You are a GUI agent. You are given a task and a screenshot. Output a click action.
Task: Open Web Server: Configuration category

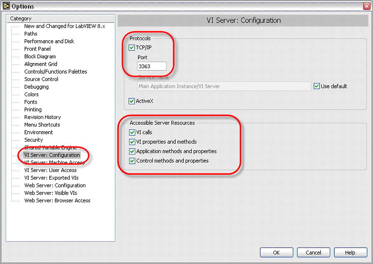pos(55,185)
